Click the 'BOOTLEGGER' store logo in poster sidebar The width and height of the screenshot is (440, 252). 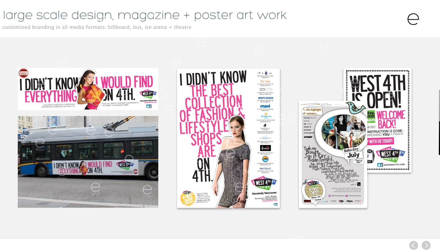pyautogui.click(x=265, y=98)
